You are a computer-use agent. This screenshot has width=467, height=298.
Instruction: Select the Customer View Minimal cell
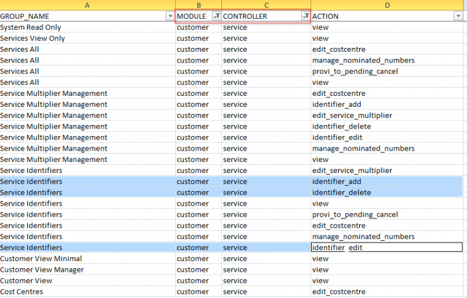[88, 258]
